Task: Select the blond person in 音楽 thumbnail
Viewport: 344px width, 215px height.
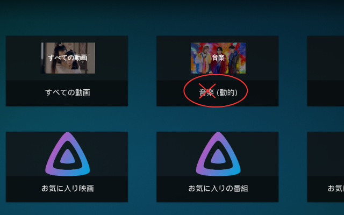Action: 203,59
